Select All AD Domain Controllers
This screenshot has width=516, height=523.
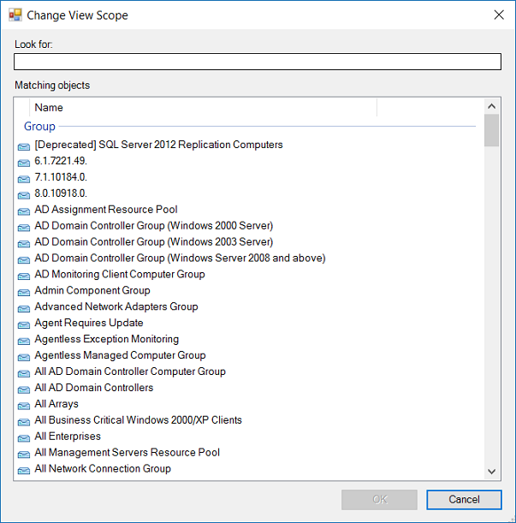(x=94, y=388)
